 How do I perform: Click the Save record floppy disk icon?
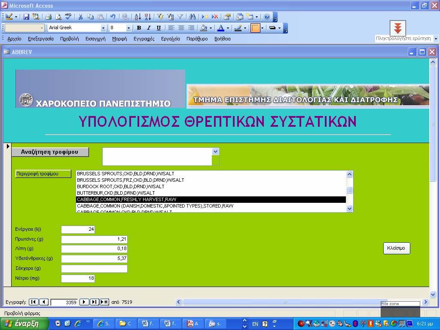(26, 17)
